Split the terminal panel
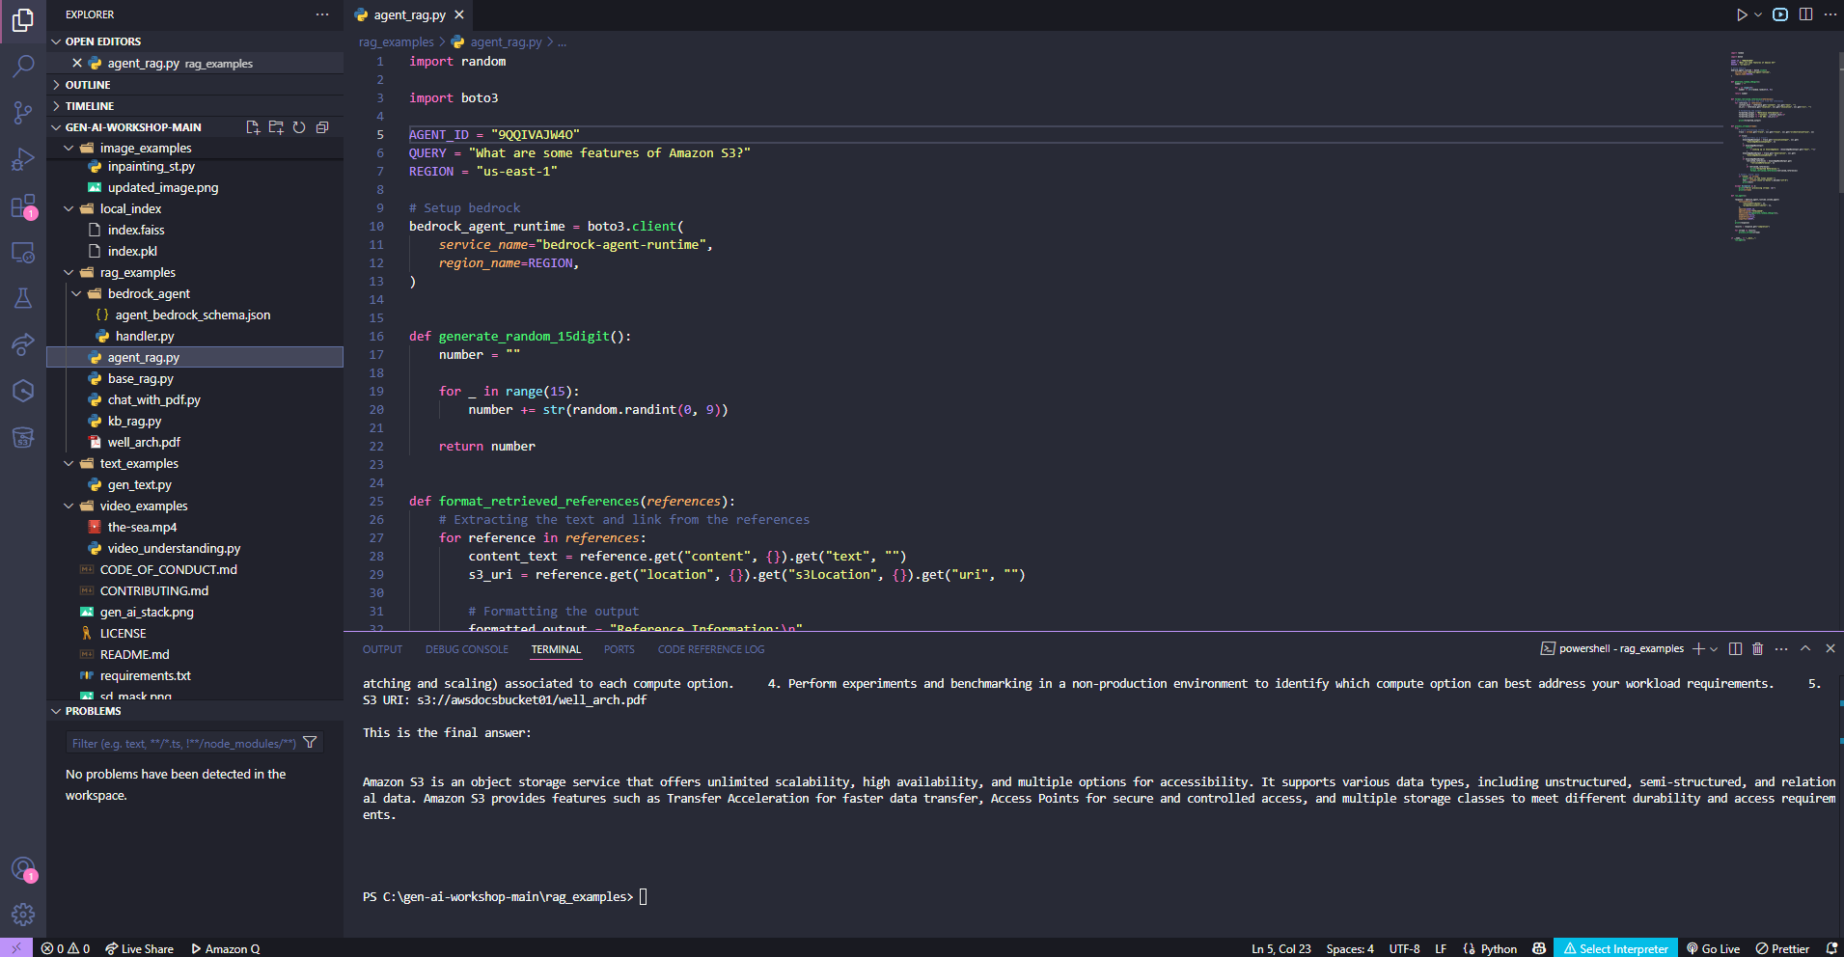 [1735, 649]
